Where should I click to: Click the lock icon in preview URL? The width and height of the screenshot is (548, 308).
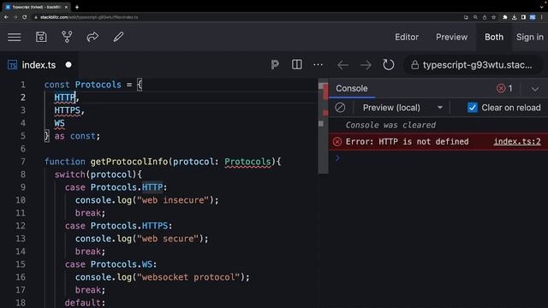point(414,65)
